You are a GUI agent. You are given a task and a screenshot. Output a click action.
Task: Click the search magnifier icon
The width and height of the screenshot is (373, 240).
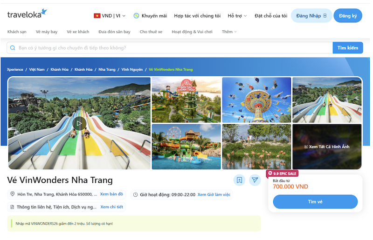(x=13, y=48)
